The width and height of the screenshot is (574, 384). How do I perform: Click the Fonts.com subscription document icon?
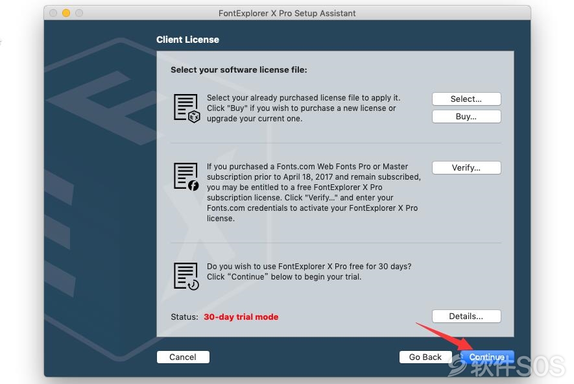point(186,177)
